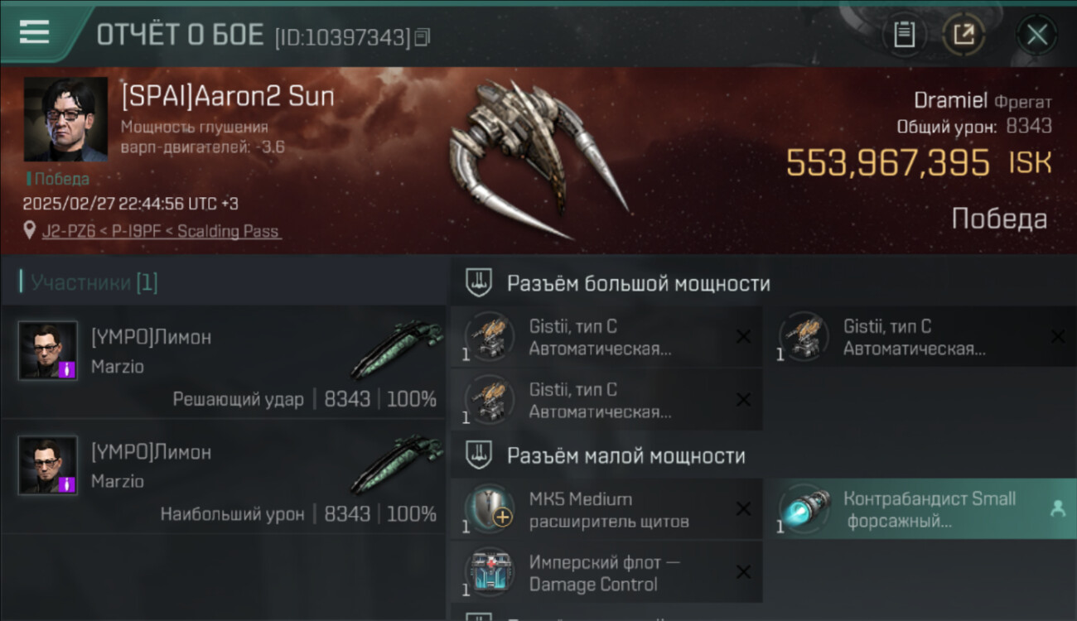Select the right-column Gistii autocannon module
The width and height of the screenshot is (1077, 621).
pos(921,337)
